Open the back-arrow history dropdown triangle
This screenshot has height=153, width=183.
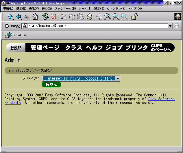pyautogui.click(x=22, y=19)
